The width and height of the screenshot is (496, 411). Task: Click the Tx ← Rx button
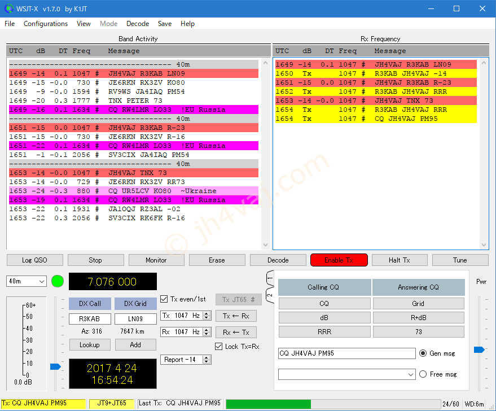pyautogui.click(x=236, y=316)
